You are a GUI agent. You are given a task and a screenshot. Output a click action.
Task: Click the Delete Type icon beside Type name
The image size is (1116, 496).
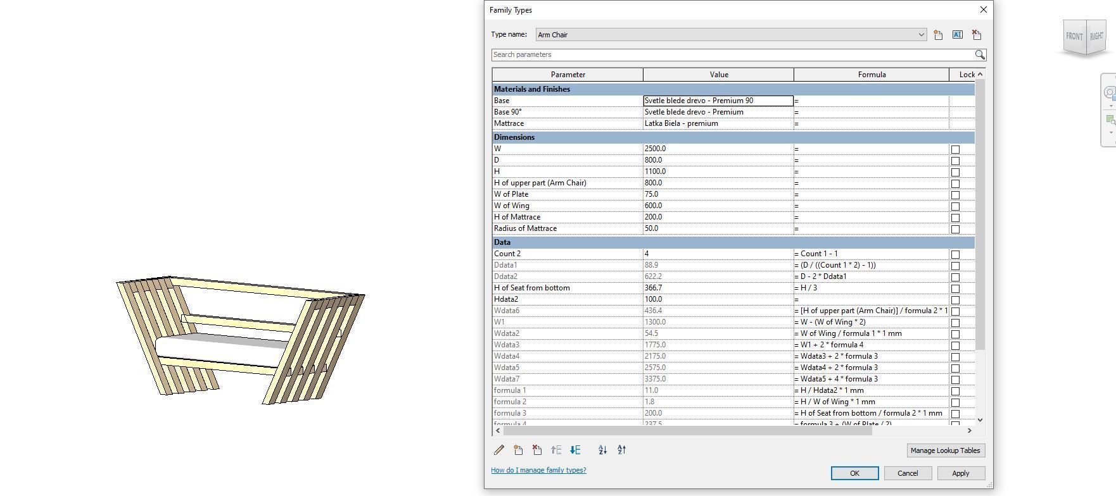tap(976, 35)
